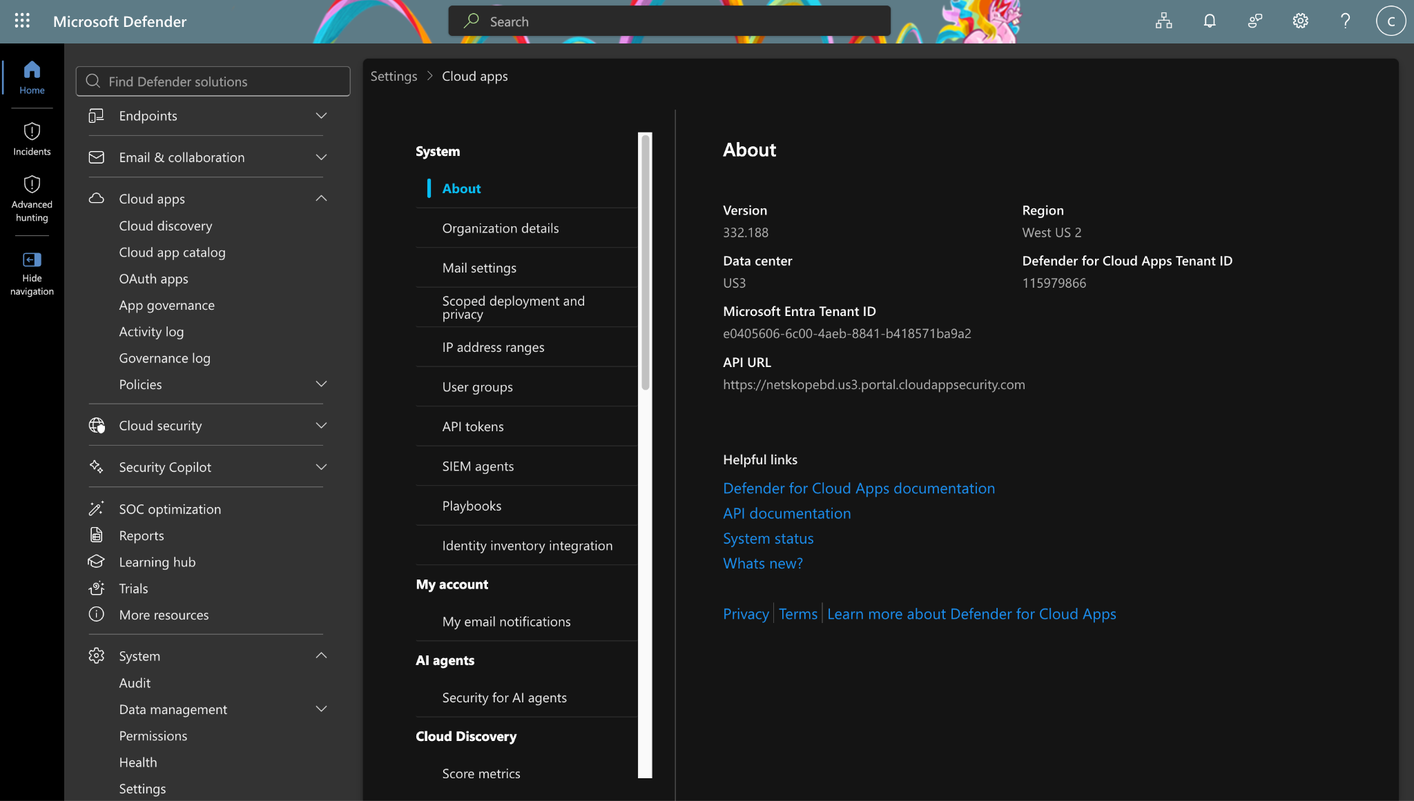Open API documentation link
The height and width of the screenshot is (801, 1414).
pyautogui.click(x=787, y=513)
